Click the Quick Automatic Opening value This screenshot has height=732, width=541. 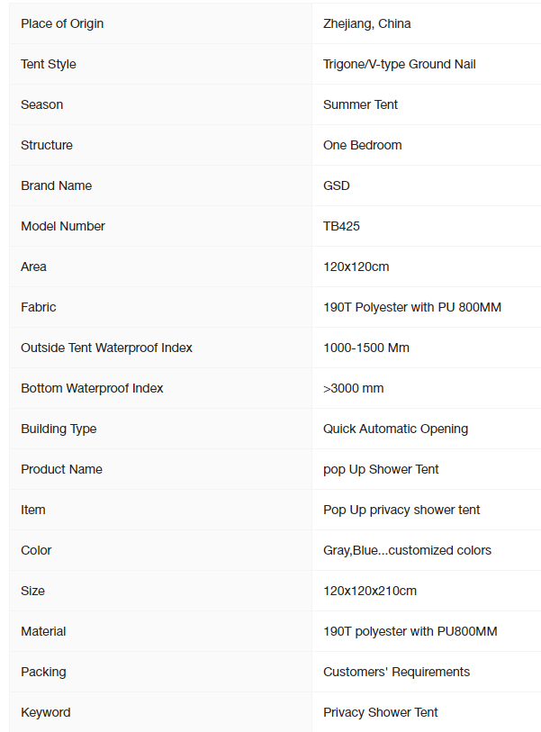[x=396, y=429]
